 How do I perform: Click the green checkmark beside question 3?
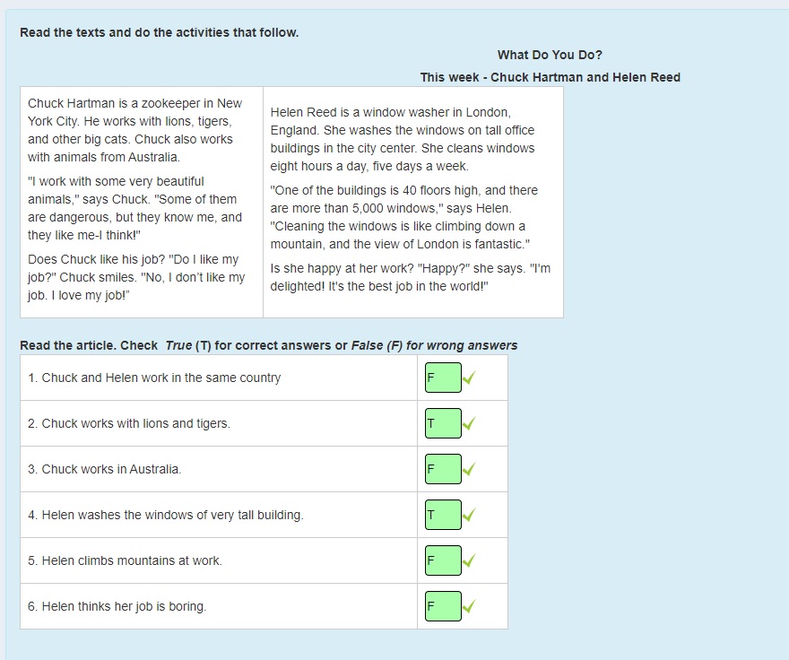tap(469, 469)
